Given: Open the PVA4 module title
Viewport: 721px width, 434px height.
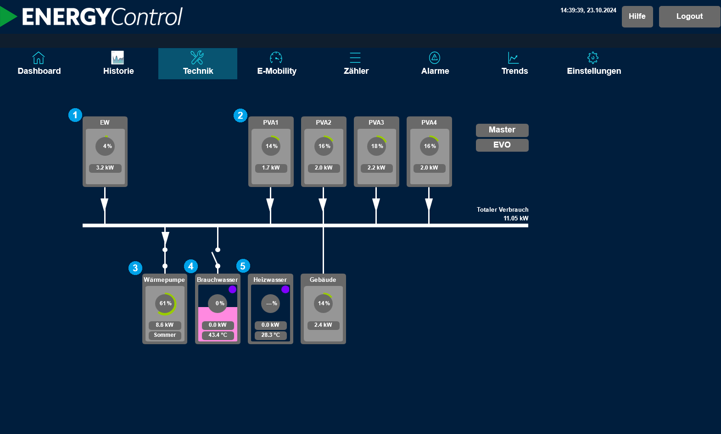Looking at the screenshot, I should tap(429, 122).
